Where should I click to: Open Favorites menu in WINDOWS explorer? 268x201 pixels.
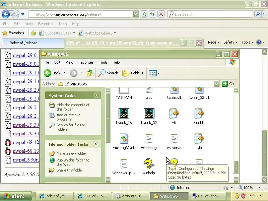(x=86, y=62)
